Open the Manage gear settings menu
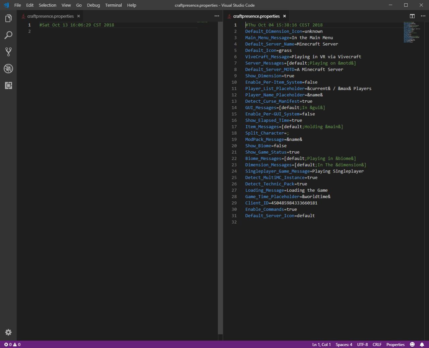This screenshot has height=348, width=429. 8,332
